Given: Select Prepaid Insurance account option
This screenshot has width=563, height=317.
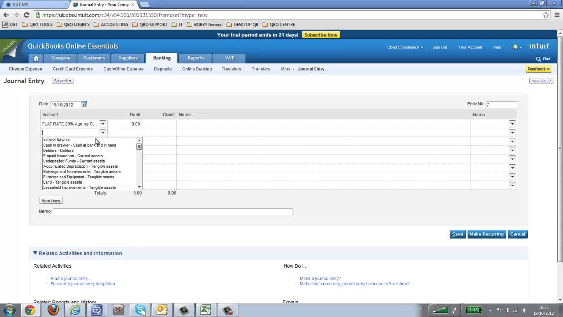Looking at the screenshot, I should 73,156.
